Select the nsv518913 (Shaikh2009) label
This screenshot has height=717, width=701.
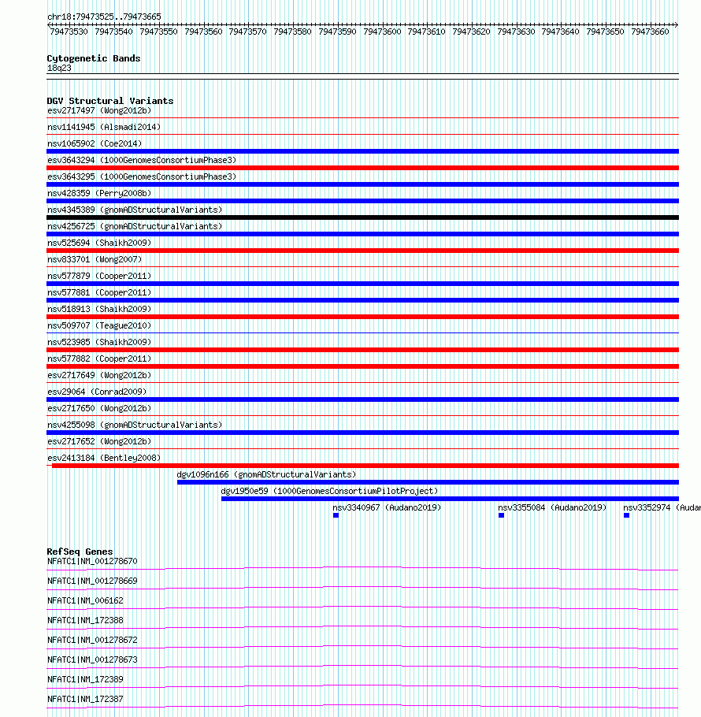pos(99,309)
